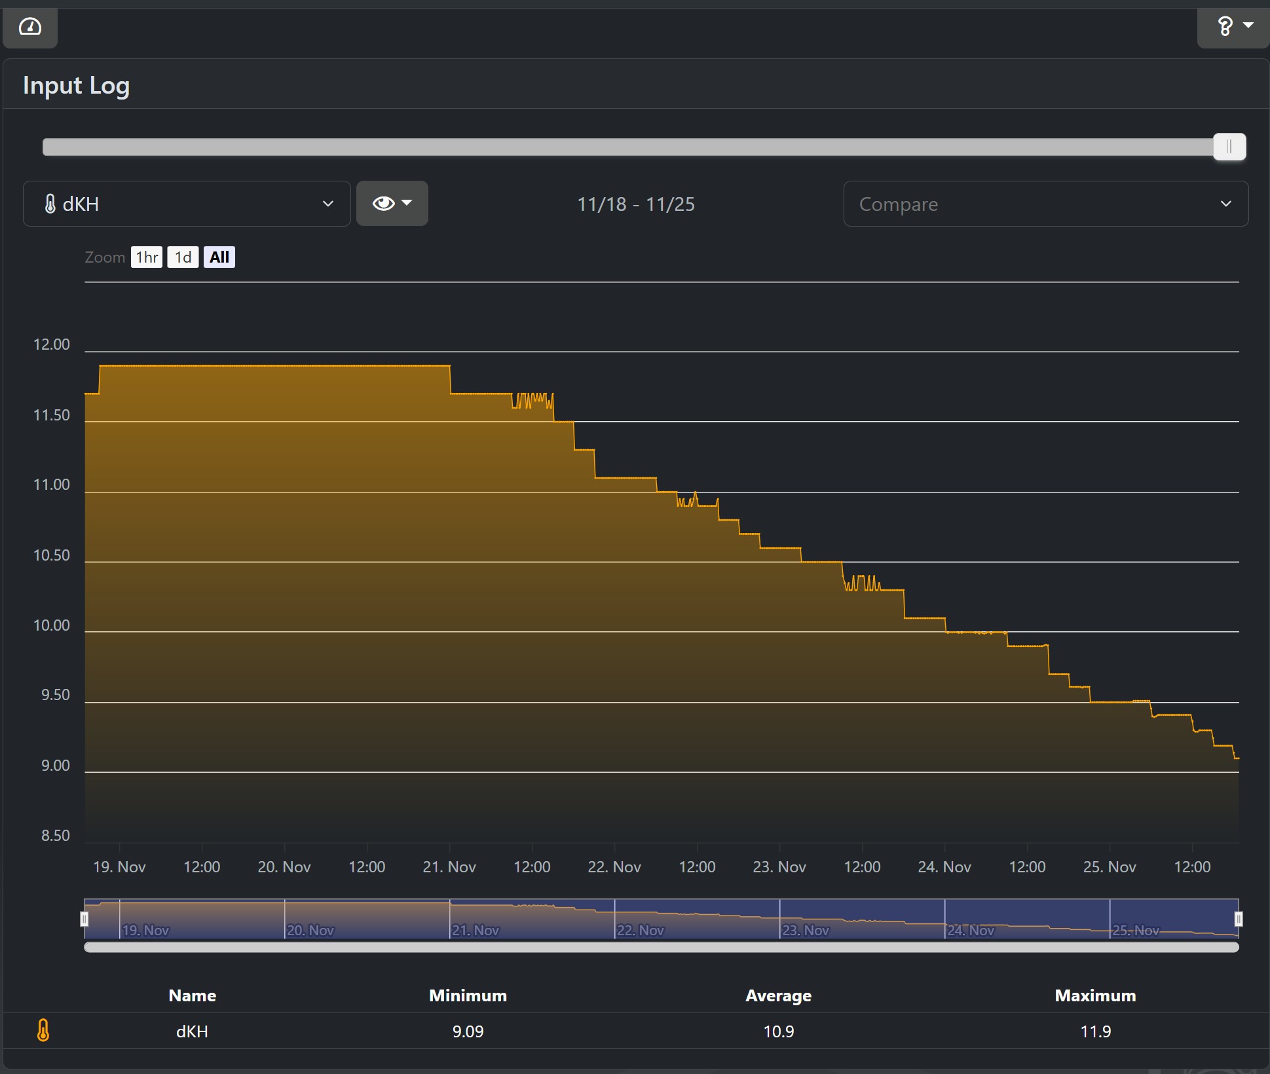
Task: Click the dashboard gauge icon
Action: click(30, 27)
